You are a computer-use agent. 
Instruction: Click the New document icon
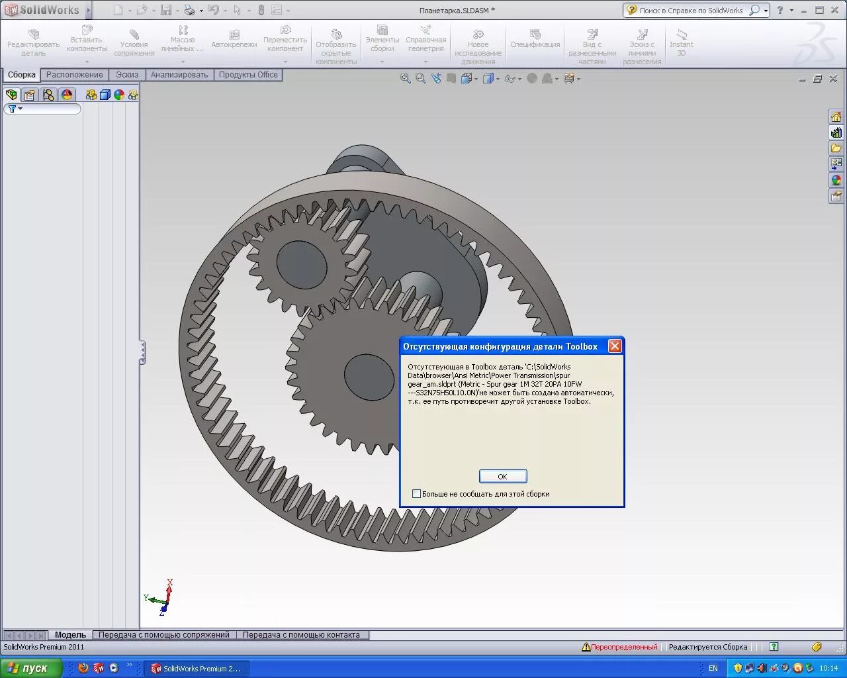[x=118, y=10]
